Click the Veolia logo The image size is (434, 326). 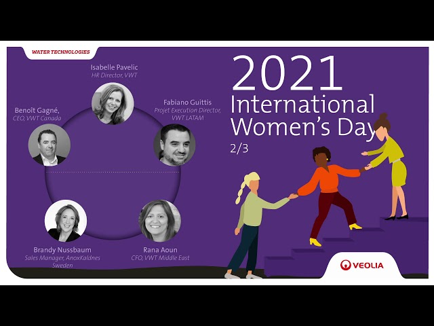pos(361,266)
